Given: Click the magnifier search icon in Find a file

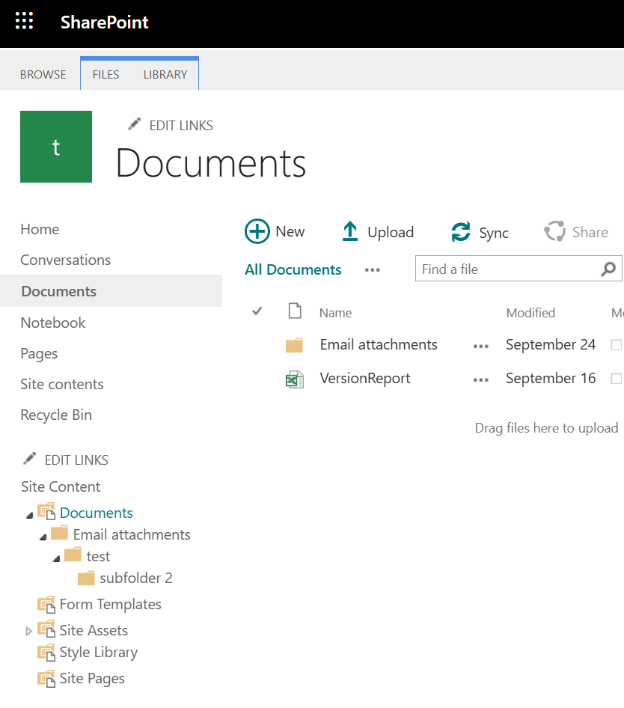Looking at the screenshot, I should tap(608, 269).
